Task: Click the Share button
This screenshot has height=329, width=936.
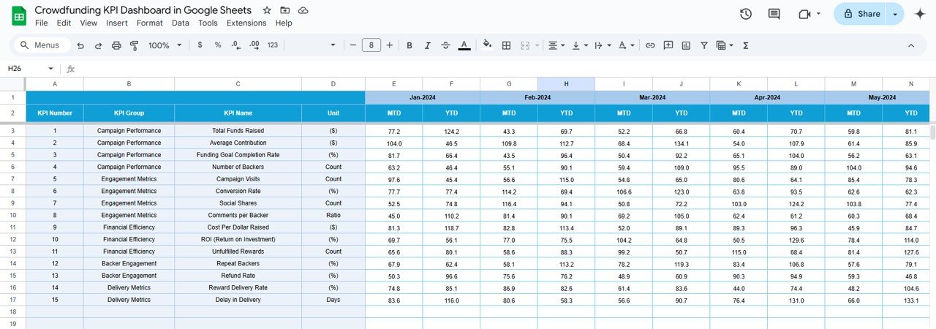Action: pos(859,14)
